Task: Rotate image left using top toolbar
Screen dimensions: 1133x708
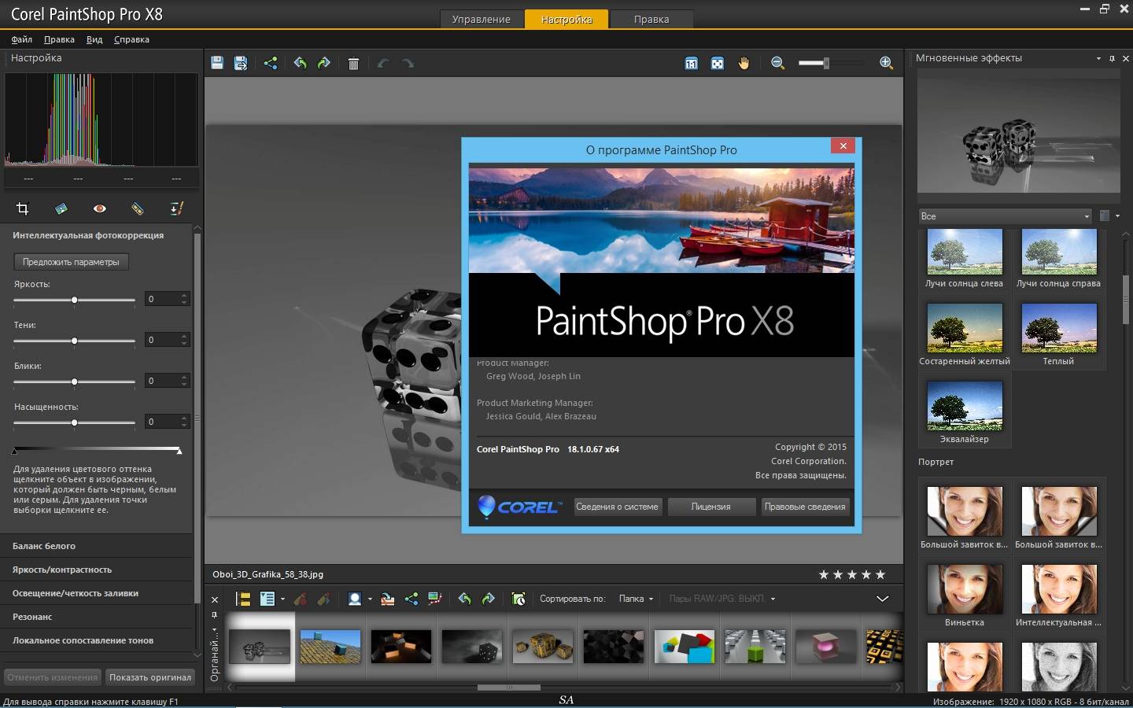Action: pyautogui.click(x=300, y=63)
